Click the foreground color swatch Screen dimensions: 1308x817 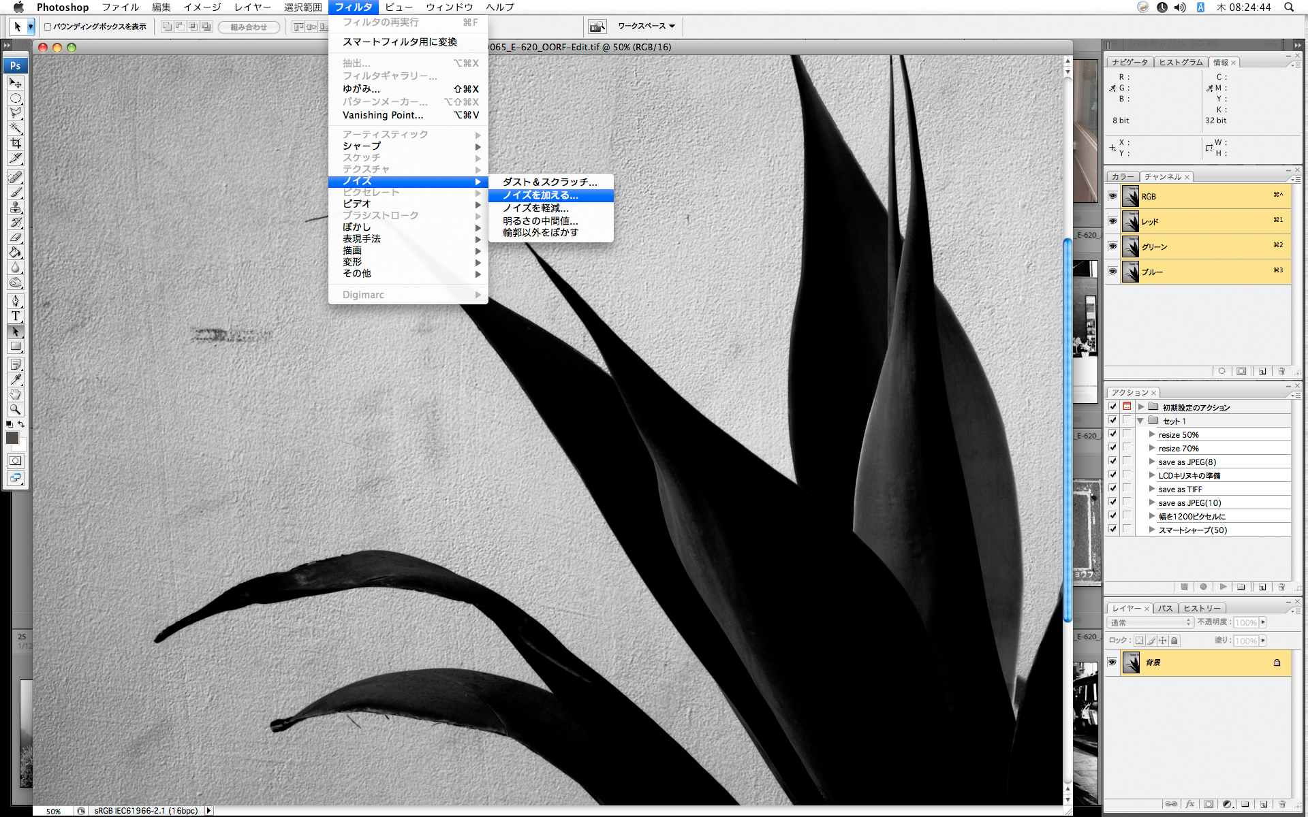click(x=12, y=438)
